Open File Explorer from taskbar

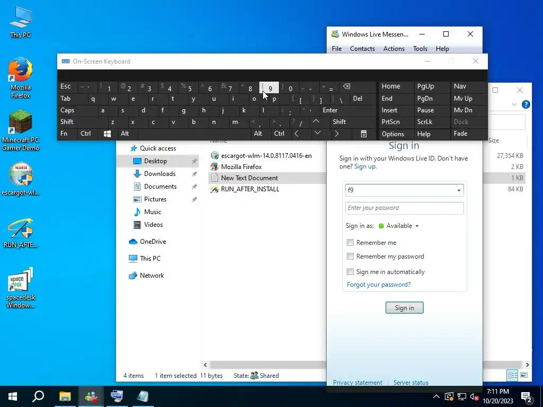[x=65, y=396]
